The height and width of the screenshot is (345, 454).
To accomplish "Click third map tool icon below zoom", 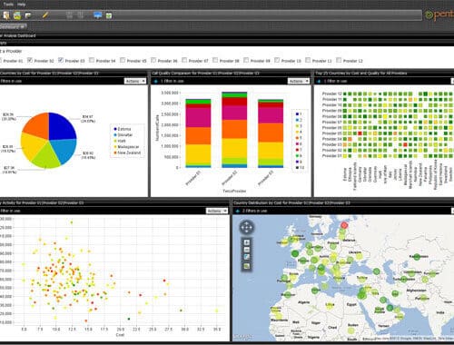I will point(247,257).
